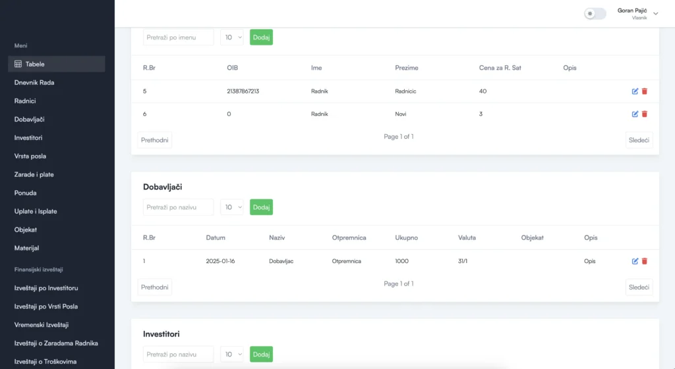Open Izveštaji po Investitoru report
Viewport: 675px width, 369px height.
[46, 288]
